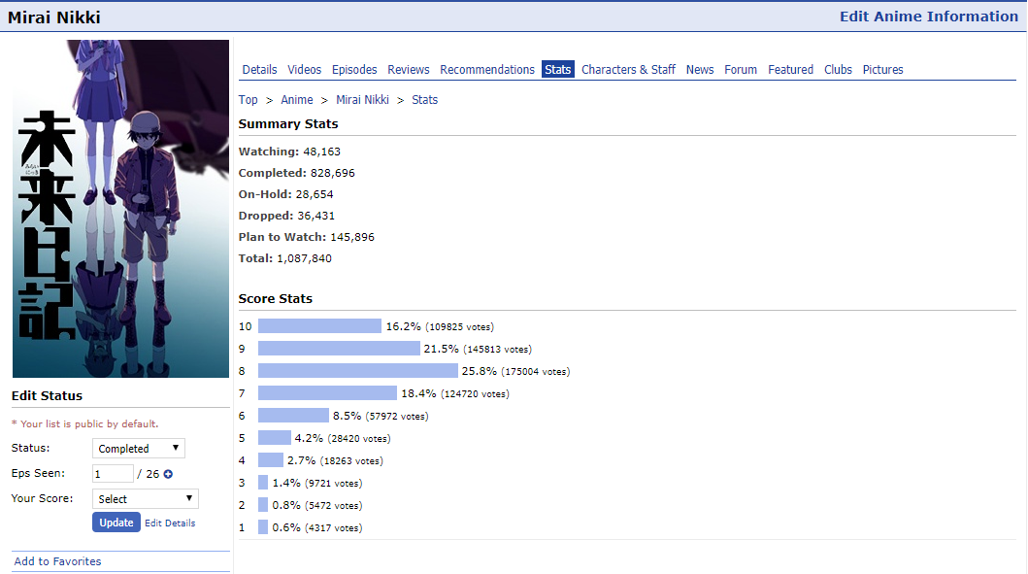Click the Anime breadcrumb link
This screenshot has width=1028, height=574.
point(297,100)
